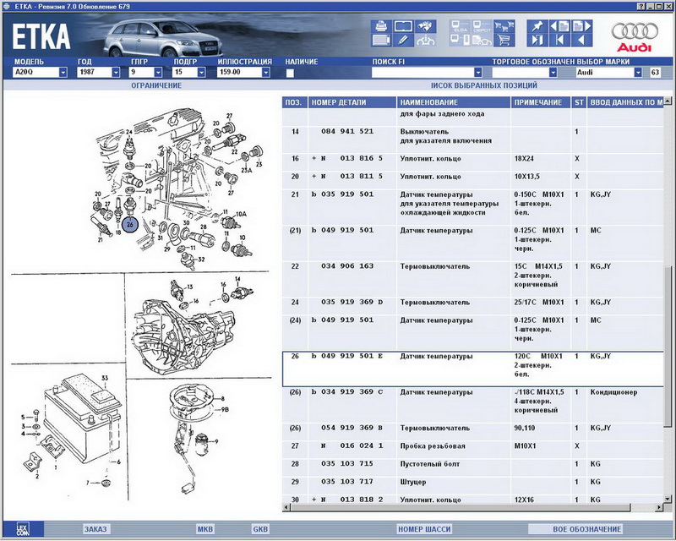Click the pencil edit icon
Viewport: 676px width, 541px height.
403,40
